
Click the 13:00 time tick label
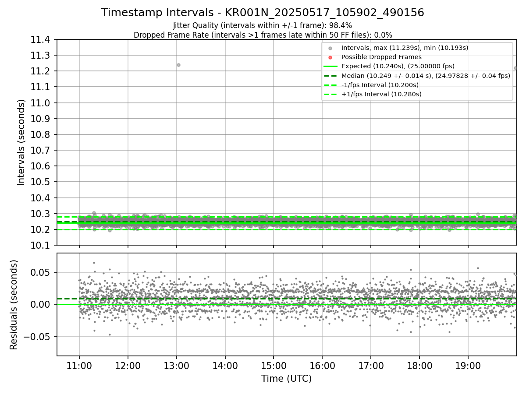point(176,366)
